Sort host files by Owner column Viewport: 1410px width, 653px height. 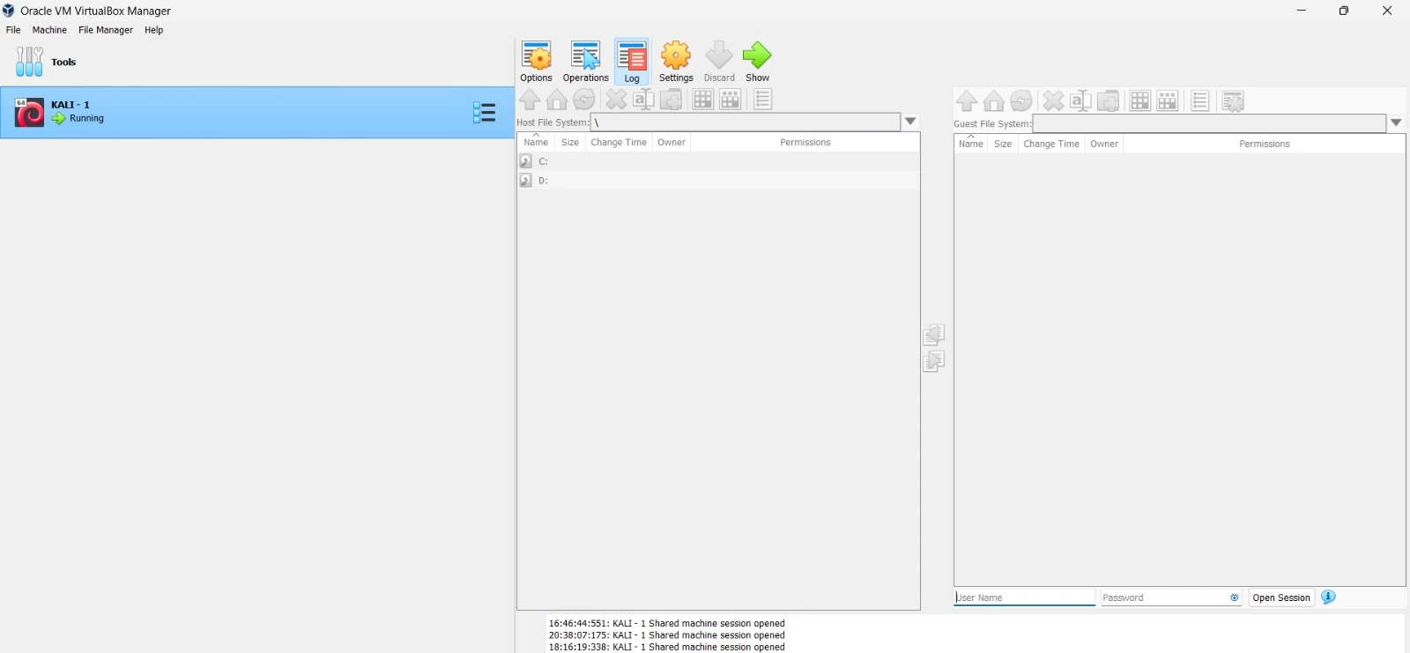672,142
